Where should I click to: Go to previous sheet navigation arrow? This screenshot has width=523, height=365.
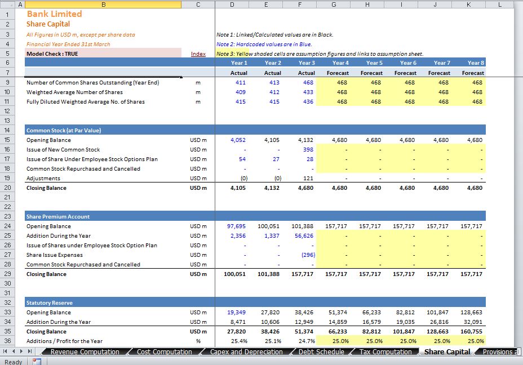pos(14,351)
